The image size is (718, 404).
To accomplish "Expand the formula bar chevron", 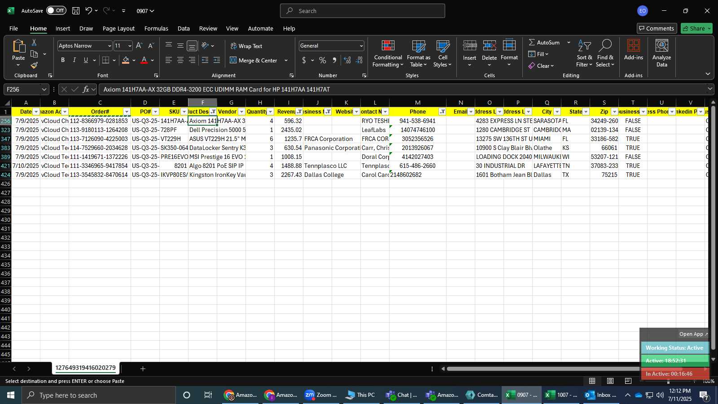I will coord(710,89).
